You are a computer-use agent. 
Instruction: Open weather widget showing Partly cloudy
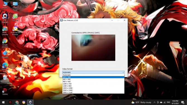pos(141,102)
